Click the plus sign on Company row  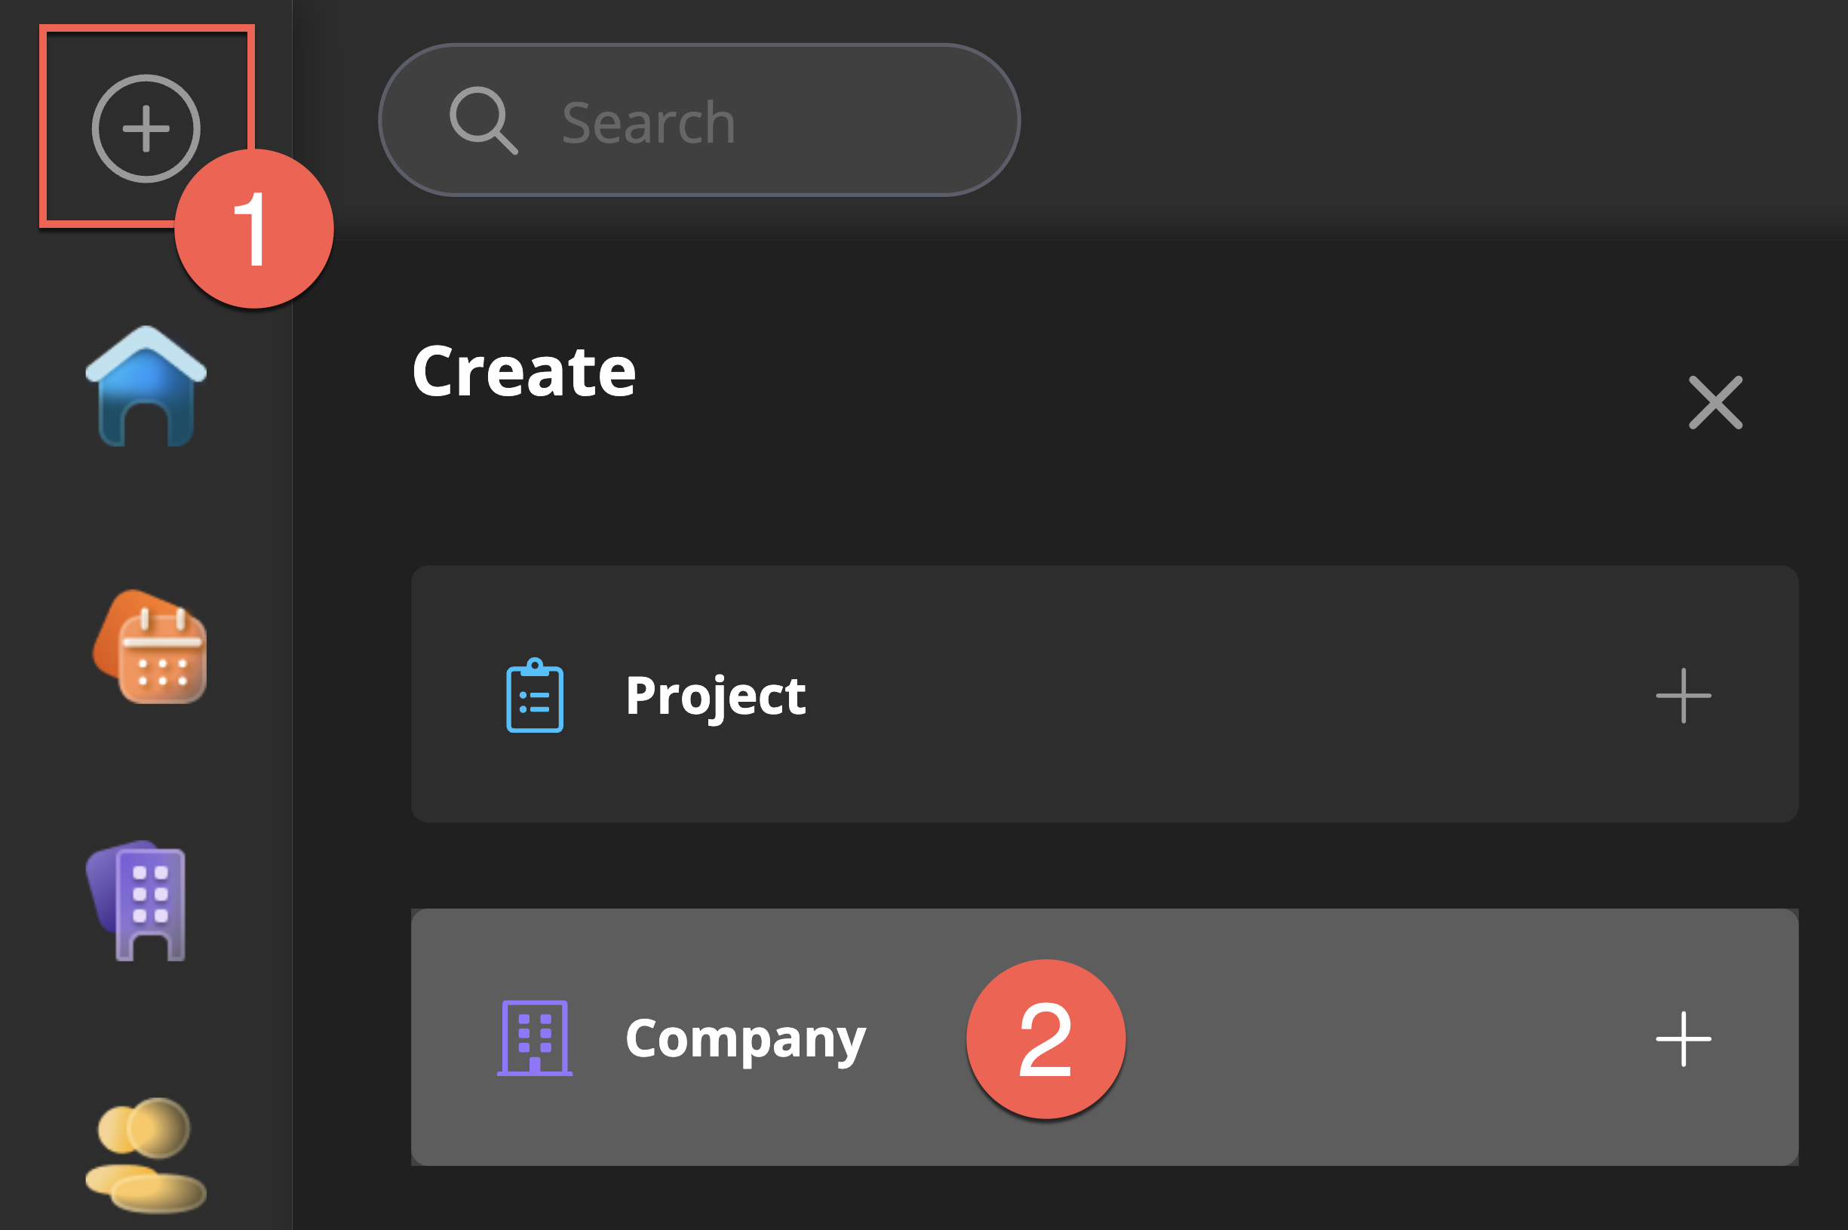coord(1683,1038)
